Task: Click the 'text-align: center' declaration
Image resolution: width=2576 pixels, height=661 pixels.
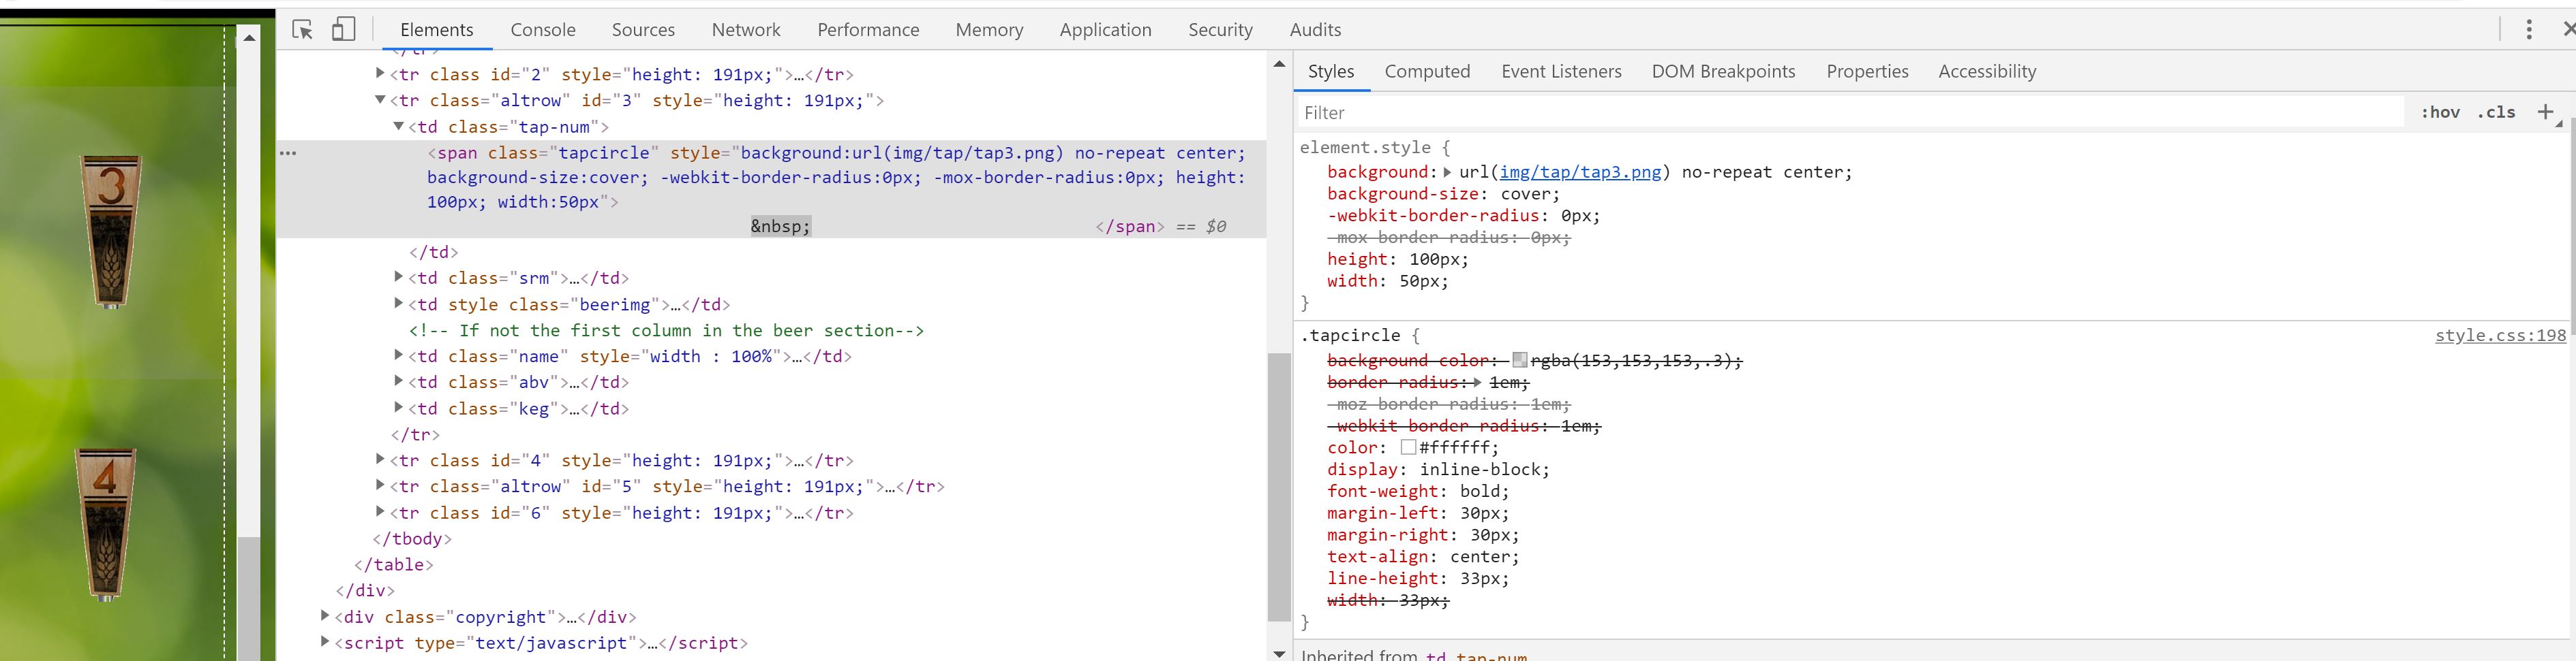Action: click(x=1423, y=556)
